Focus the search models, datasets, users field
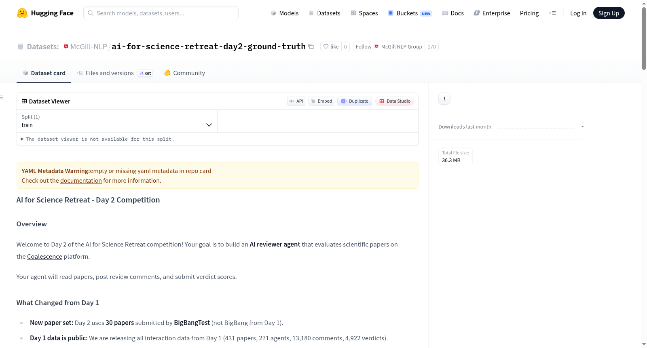 click(x=161, y=13)
